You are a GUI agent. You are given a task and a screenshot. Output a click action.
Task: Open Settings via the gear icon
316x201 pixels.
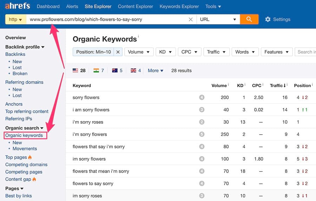click(x=268, y=19)
